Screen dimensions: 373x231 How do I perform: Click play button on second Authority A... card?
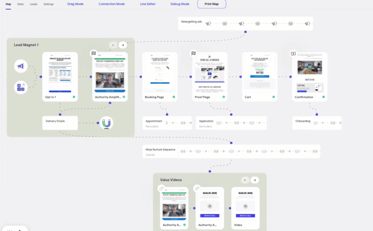(x=210, y=206)
